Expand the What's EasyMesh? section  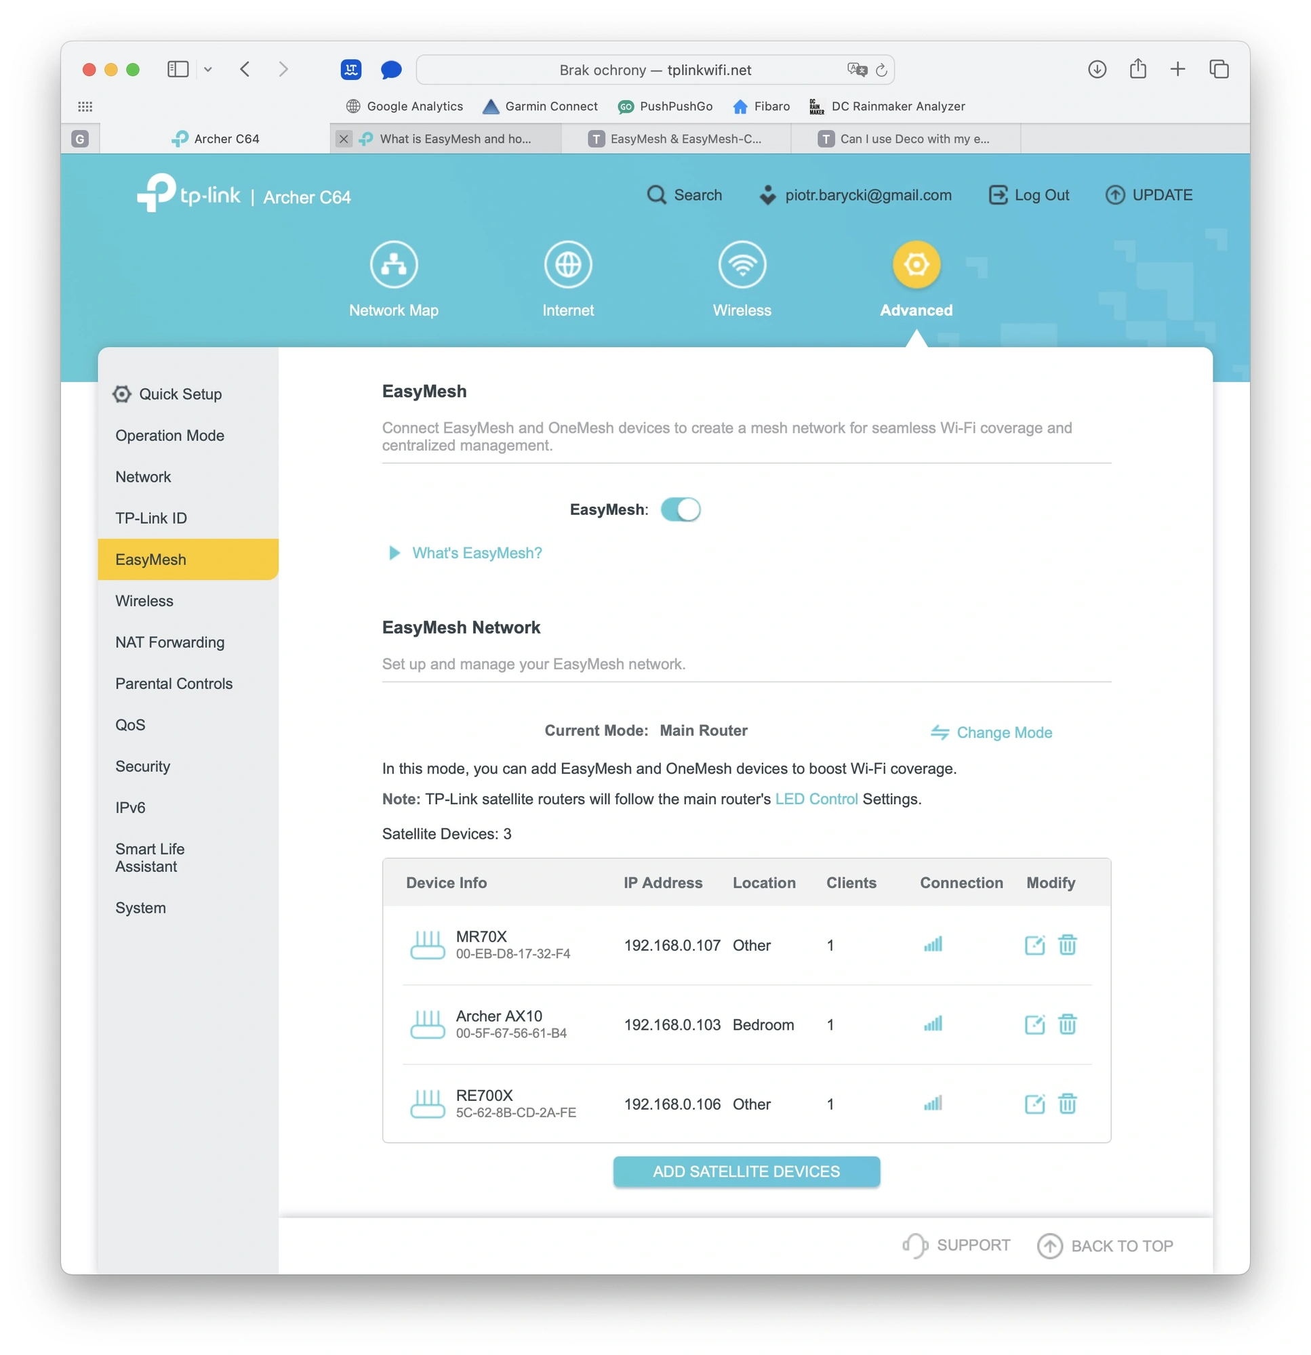466,552
